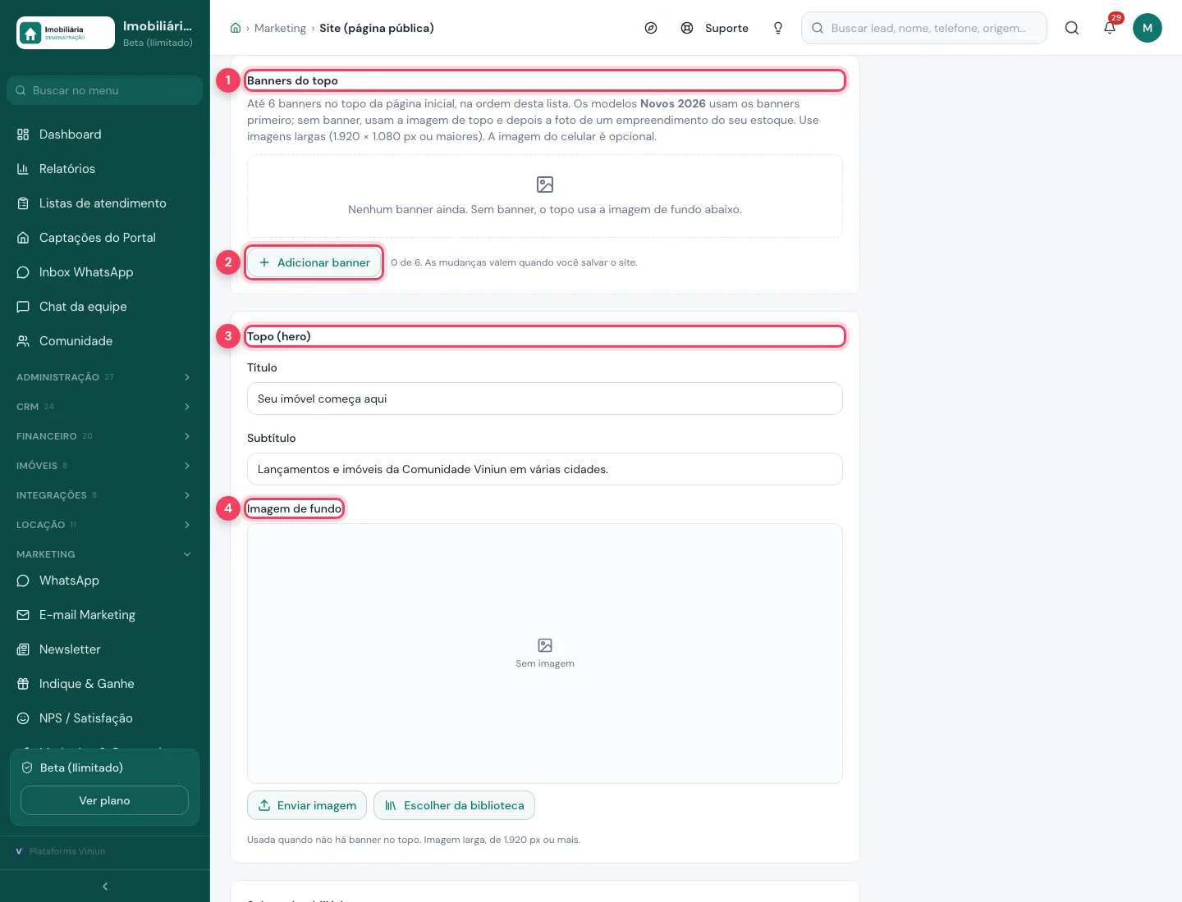Focus the Buscar no menu field
Viewport: 1182px width, 902px height.
point(104,90)
